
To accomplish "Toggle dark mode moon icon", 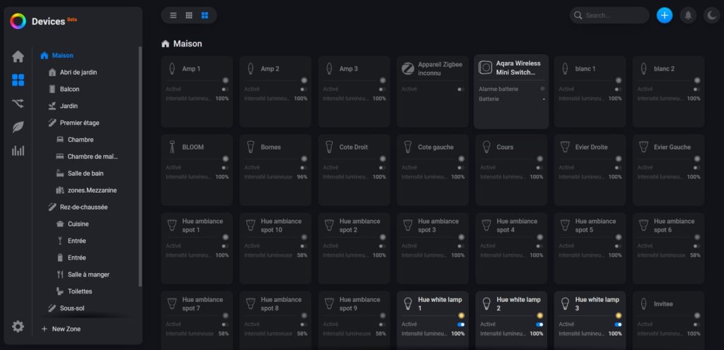I will point(711,16).
